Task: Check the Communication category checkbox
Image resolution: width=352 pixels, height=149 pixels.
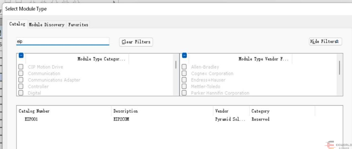Action: (x=21, y=74)
